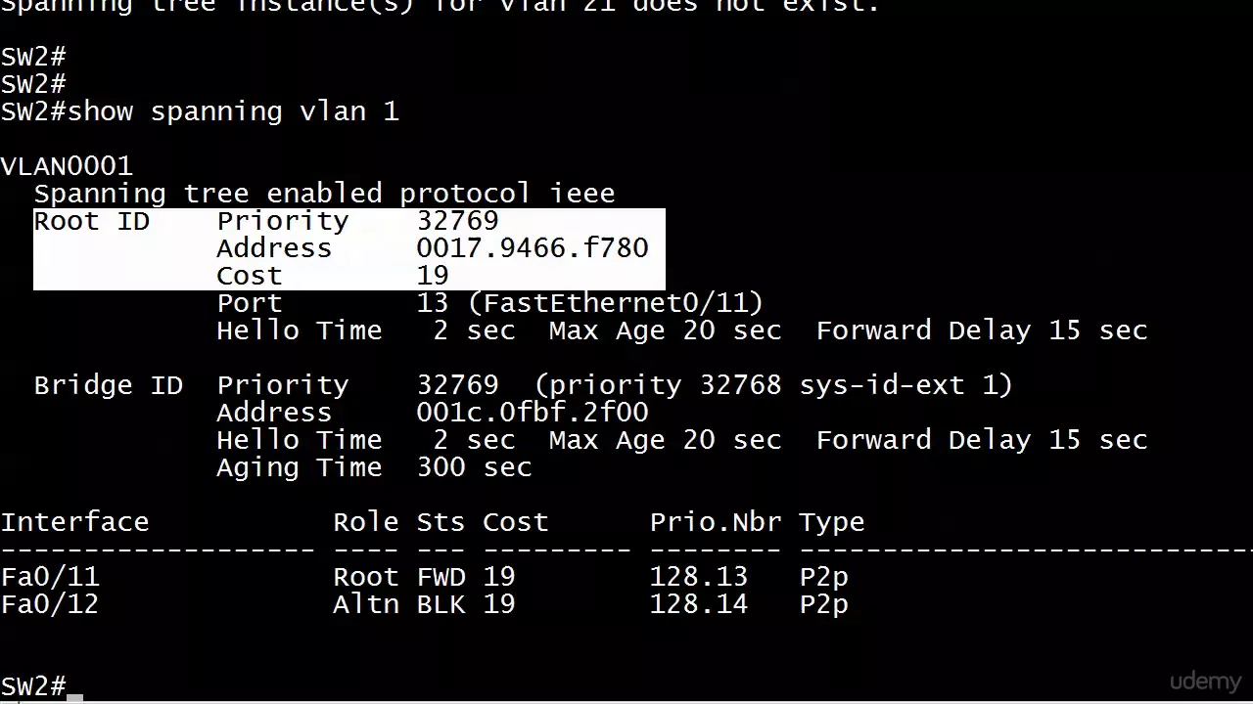Click the Interface column header

point(74,522)
